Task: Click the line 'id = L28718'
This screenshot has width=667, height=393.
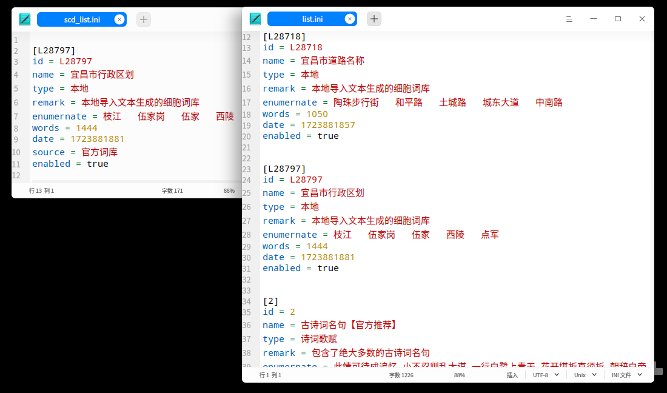Action: click(292, 47)
